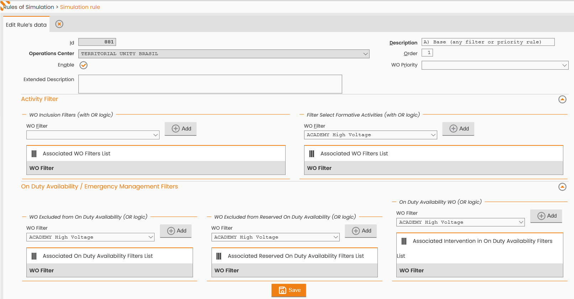Add ACADEMY High Voltage to Formative Activities
This screenshot has width=574, height=299.
tap(458, 129)
